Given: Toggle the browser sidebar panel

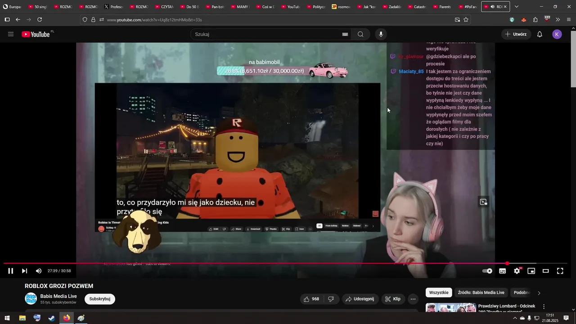Looking at the screenshot, I should (x=7, y=20).
